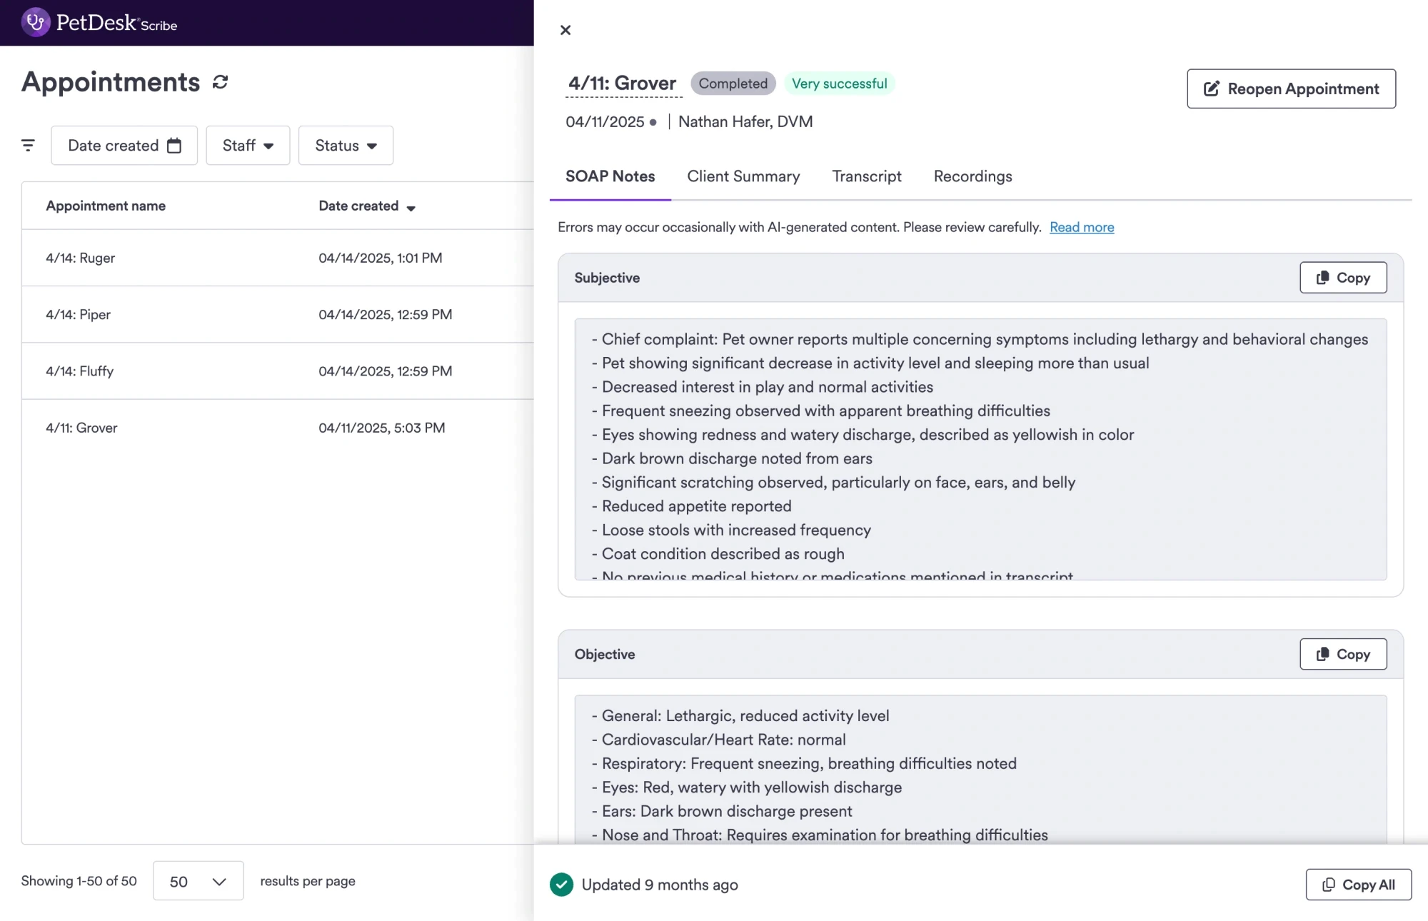Switch to the Client Summary tab

[x=743, y=176]
